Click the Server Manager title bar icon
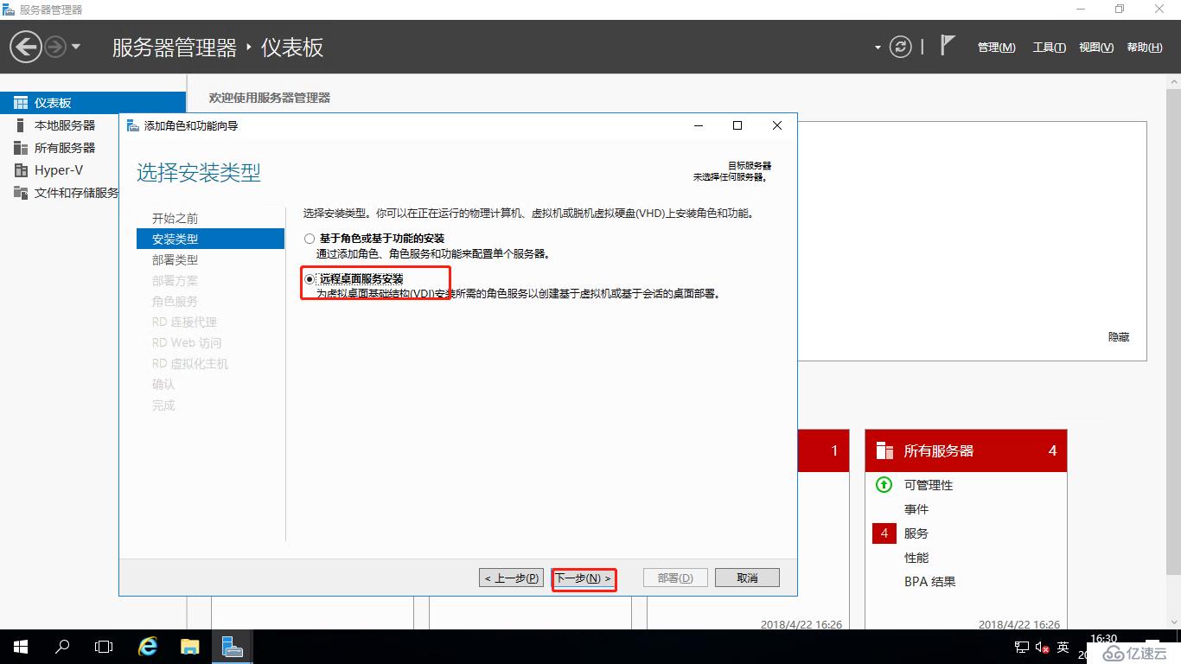1181x664 pixels. [x=9, y=10]
